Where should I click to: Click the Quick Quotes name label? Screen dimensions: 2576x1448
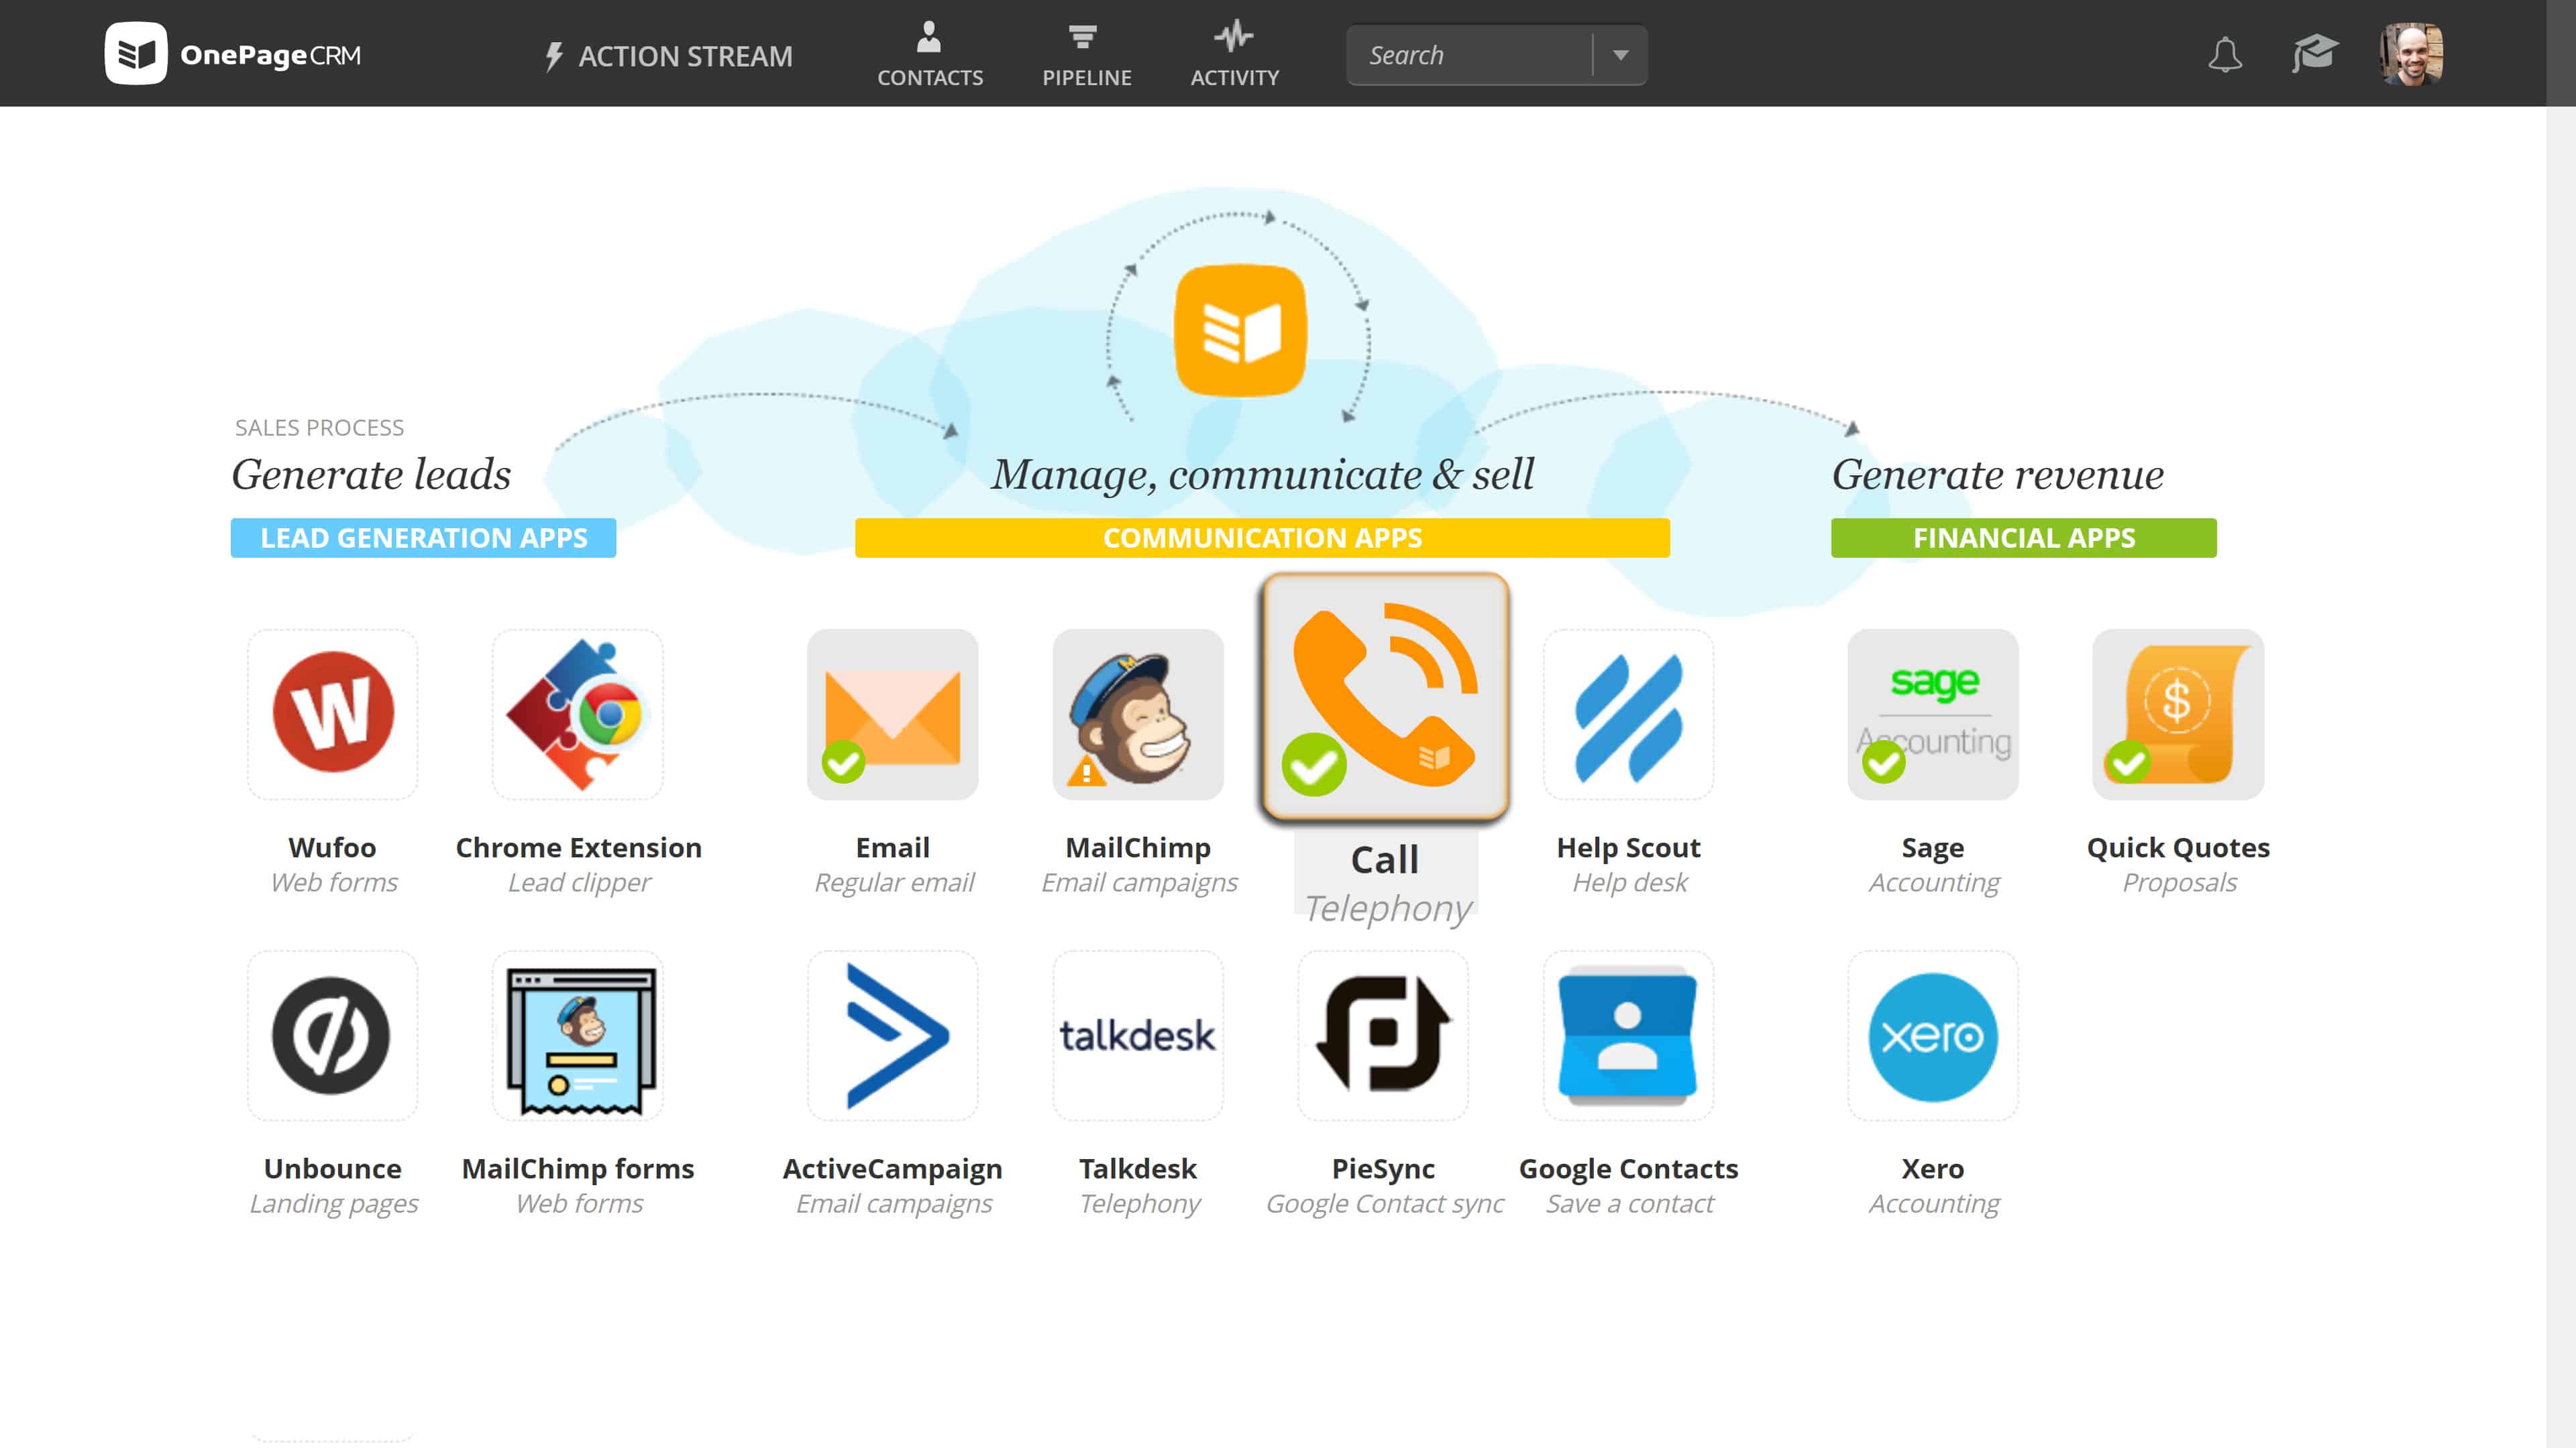[2178, 847]
